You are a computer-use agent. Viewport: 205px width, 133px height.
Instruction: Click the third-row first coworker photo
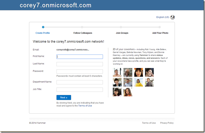117,92
